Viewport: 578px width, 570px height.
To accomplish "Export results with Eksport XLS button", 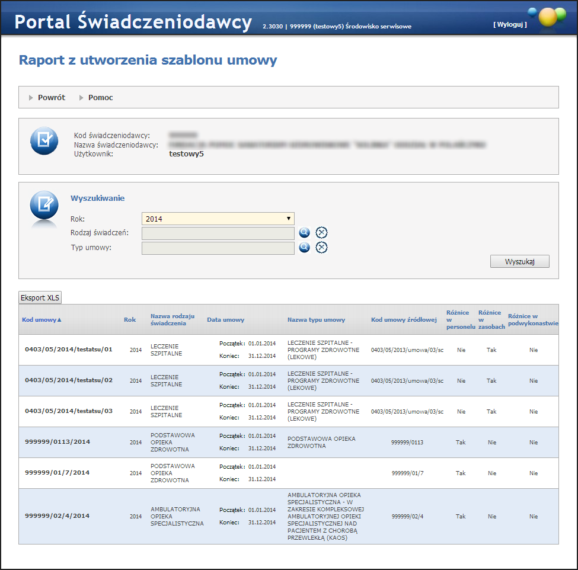I will point(40,297).
